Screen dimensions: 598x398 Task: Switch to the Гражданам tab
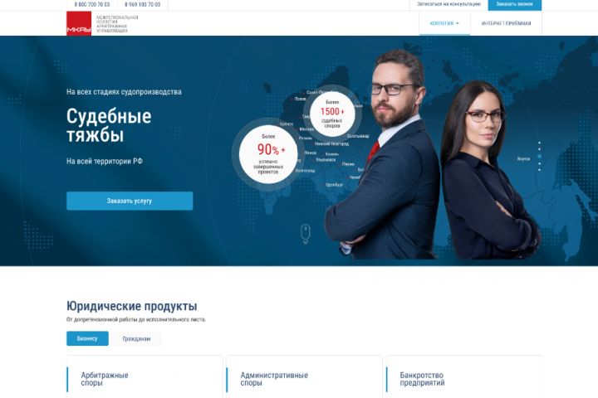click(136, 338)
